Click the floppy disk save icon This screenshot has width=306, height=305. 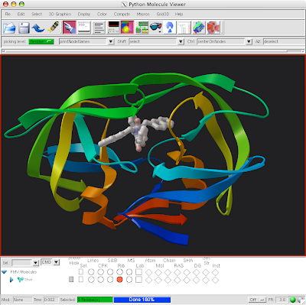24,28
